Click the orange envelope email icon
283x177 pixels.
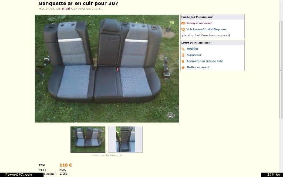(183, 23)
